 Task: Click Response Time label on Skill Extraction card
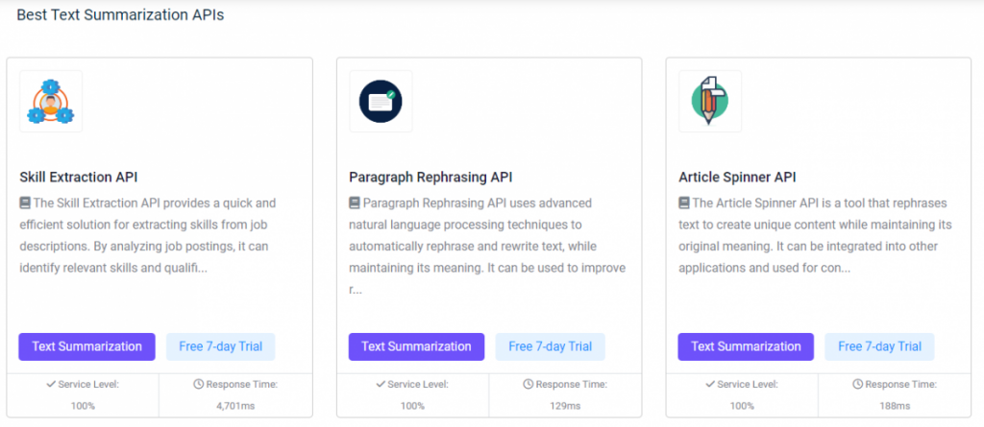coord(242,385)
